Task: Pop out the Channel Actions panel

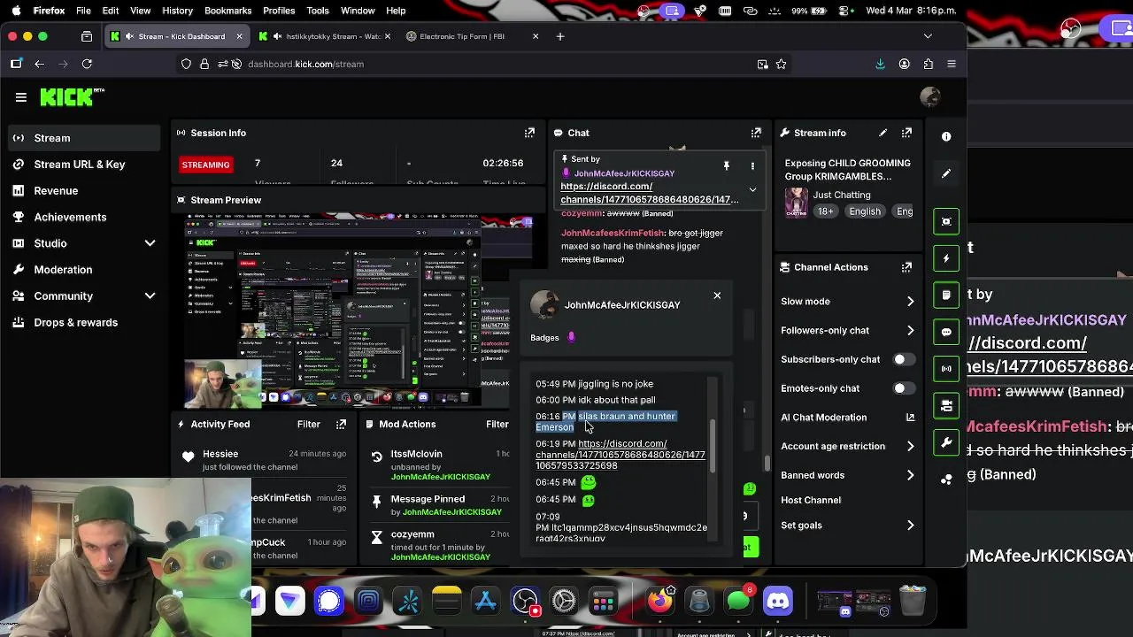Action: point(906,267)
